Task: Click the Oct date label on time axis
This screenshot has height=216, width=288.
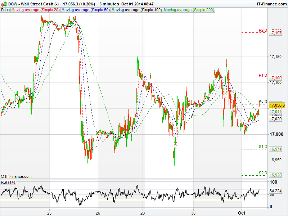Action: (242, 213)
